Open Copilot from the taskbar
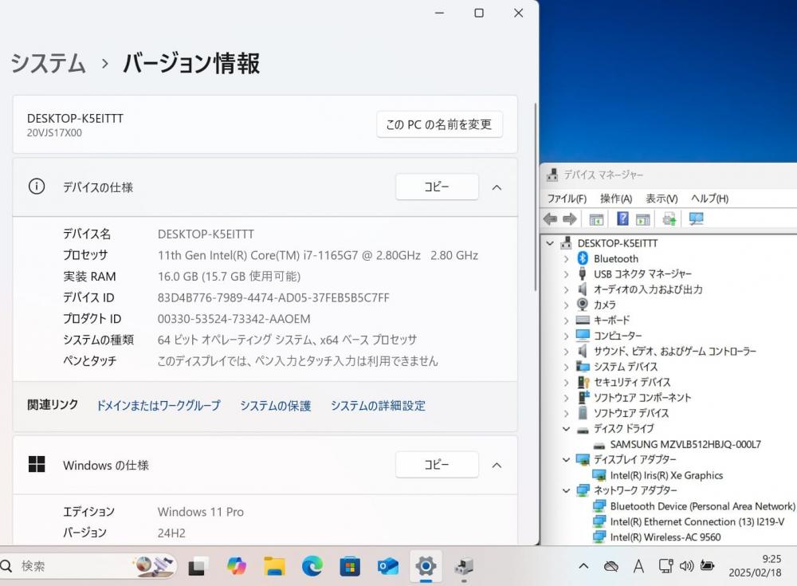The width and height of the screenshot is (797, 586). 236,566
